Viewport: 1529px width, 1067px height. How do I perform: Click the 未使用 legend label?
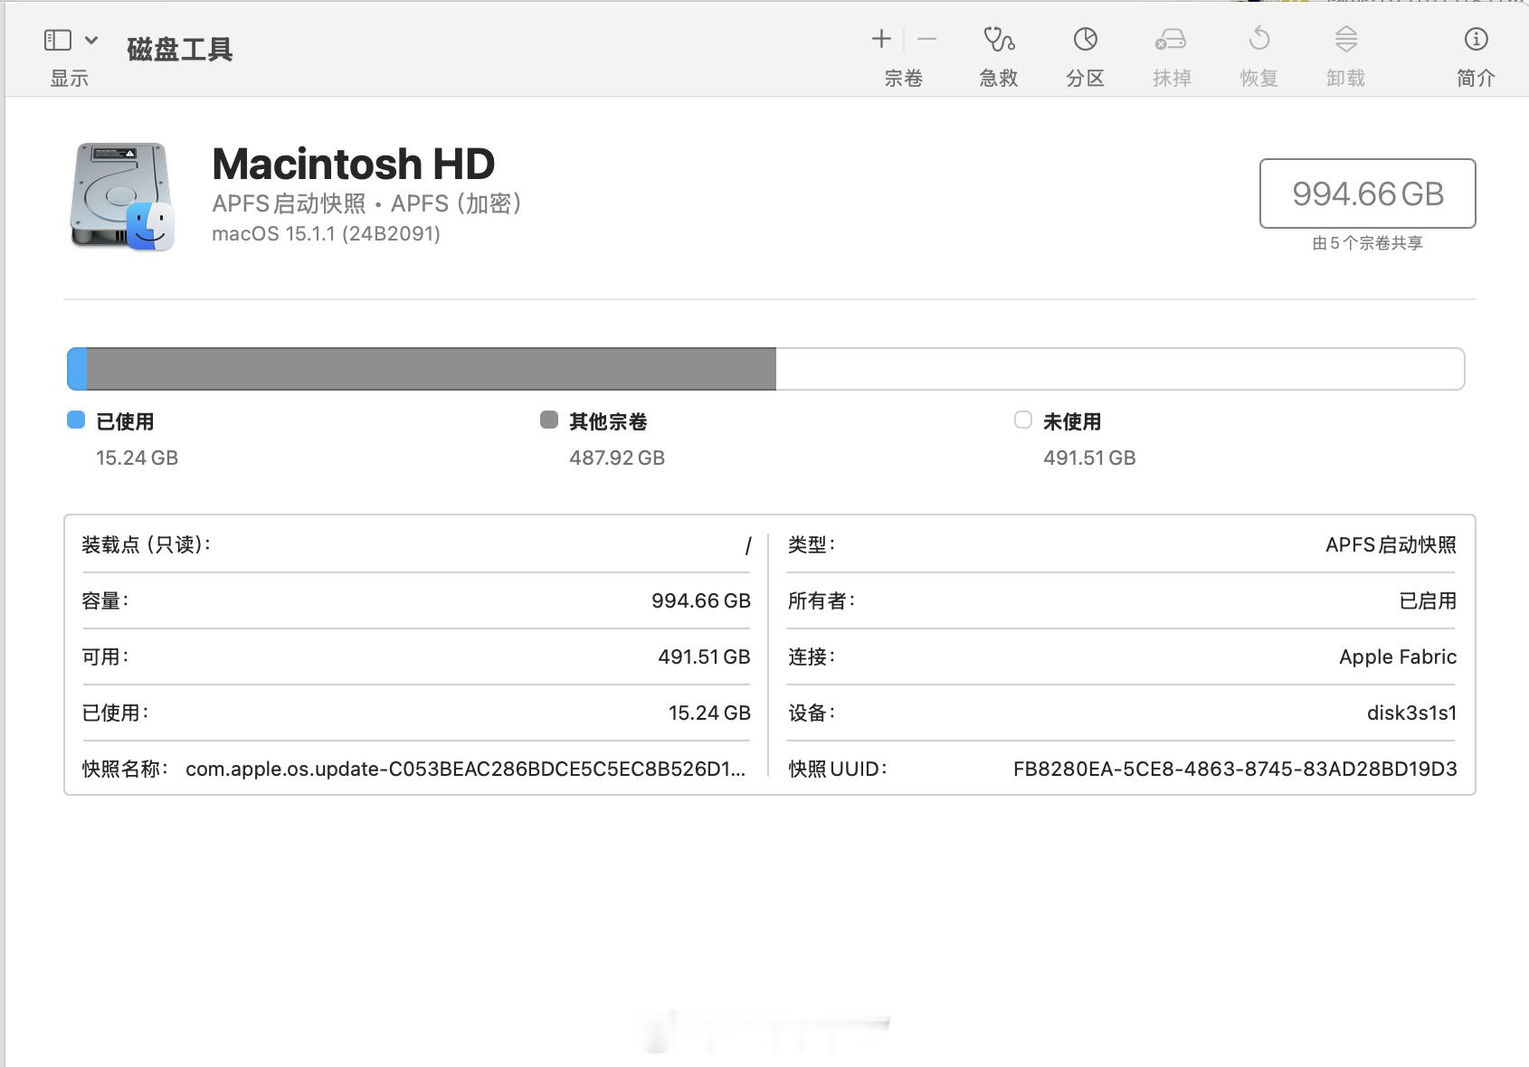1072,421
